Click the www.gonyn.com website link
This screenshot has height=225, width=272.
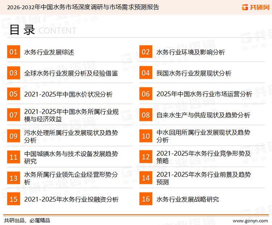click(x=250, y=220)
